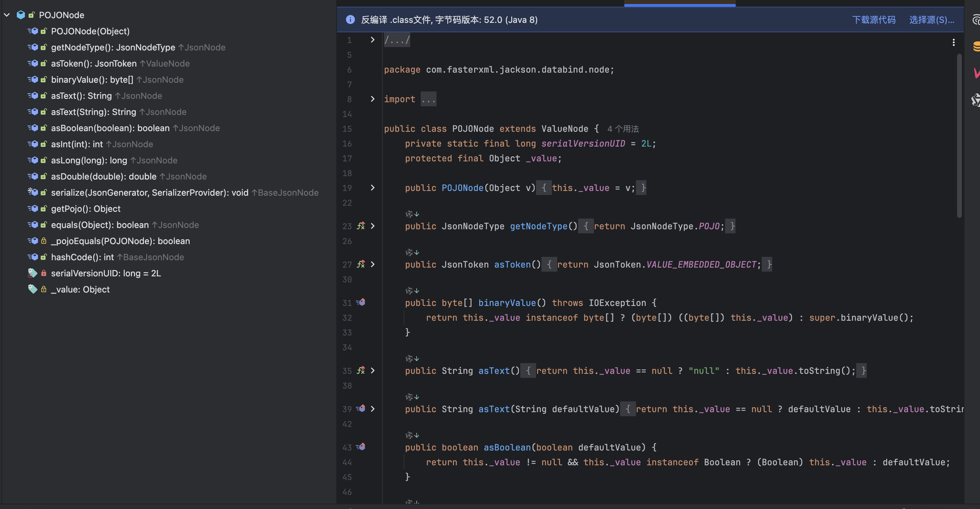Expand folded comment on line 1
This screenshot has height=509, width=980.
tap(372, 40)
